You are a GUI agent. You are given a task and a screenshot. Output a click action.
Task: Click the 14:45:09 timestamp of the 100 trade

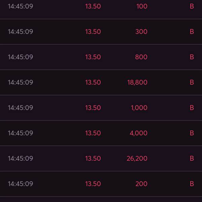pyautogui.click(x=21, y=6)
